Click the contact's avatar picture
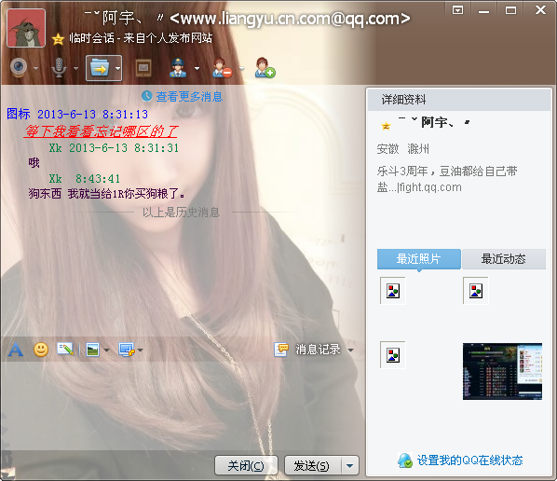 (26, 28)
